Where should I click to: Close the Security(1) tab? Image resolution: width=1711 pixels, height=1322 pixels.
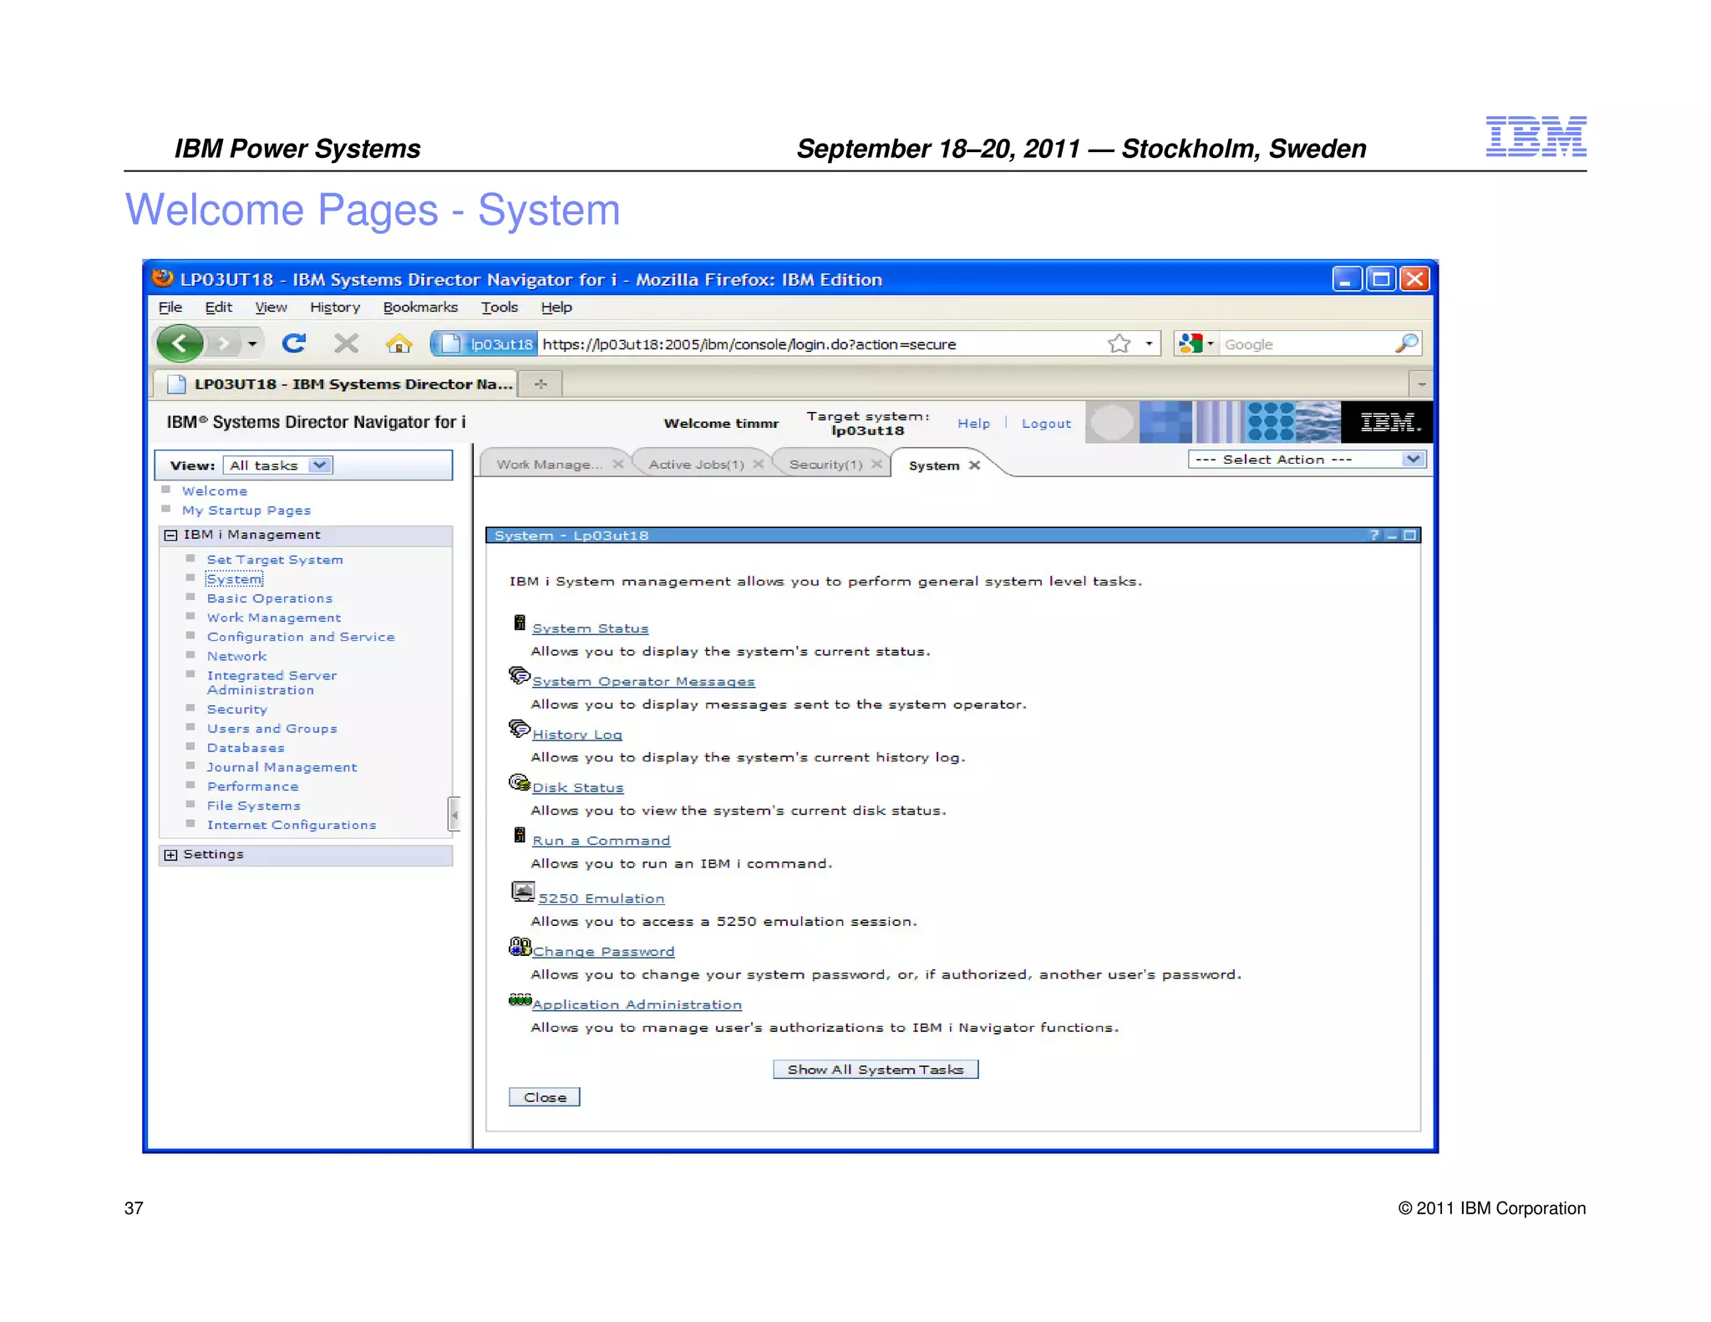click(876, 464)
